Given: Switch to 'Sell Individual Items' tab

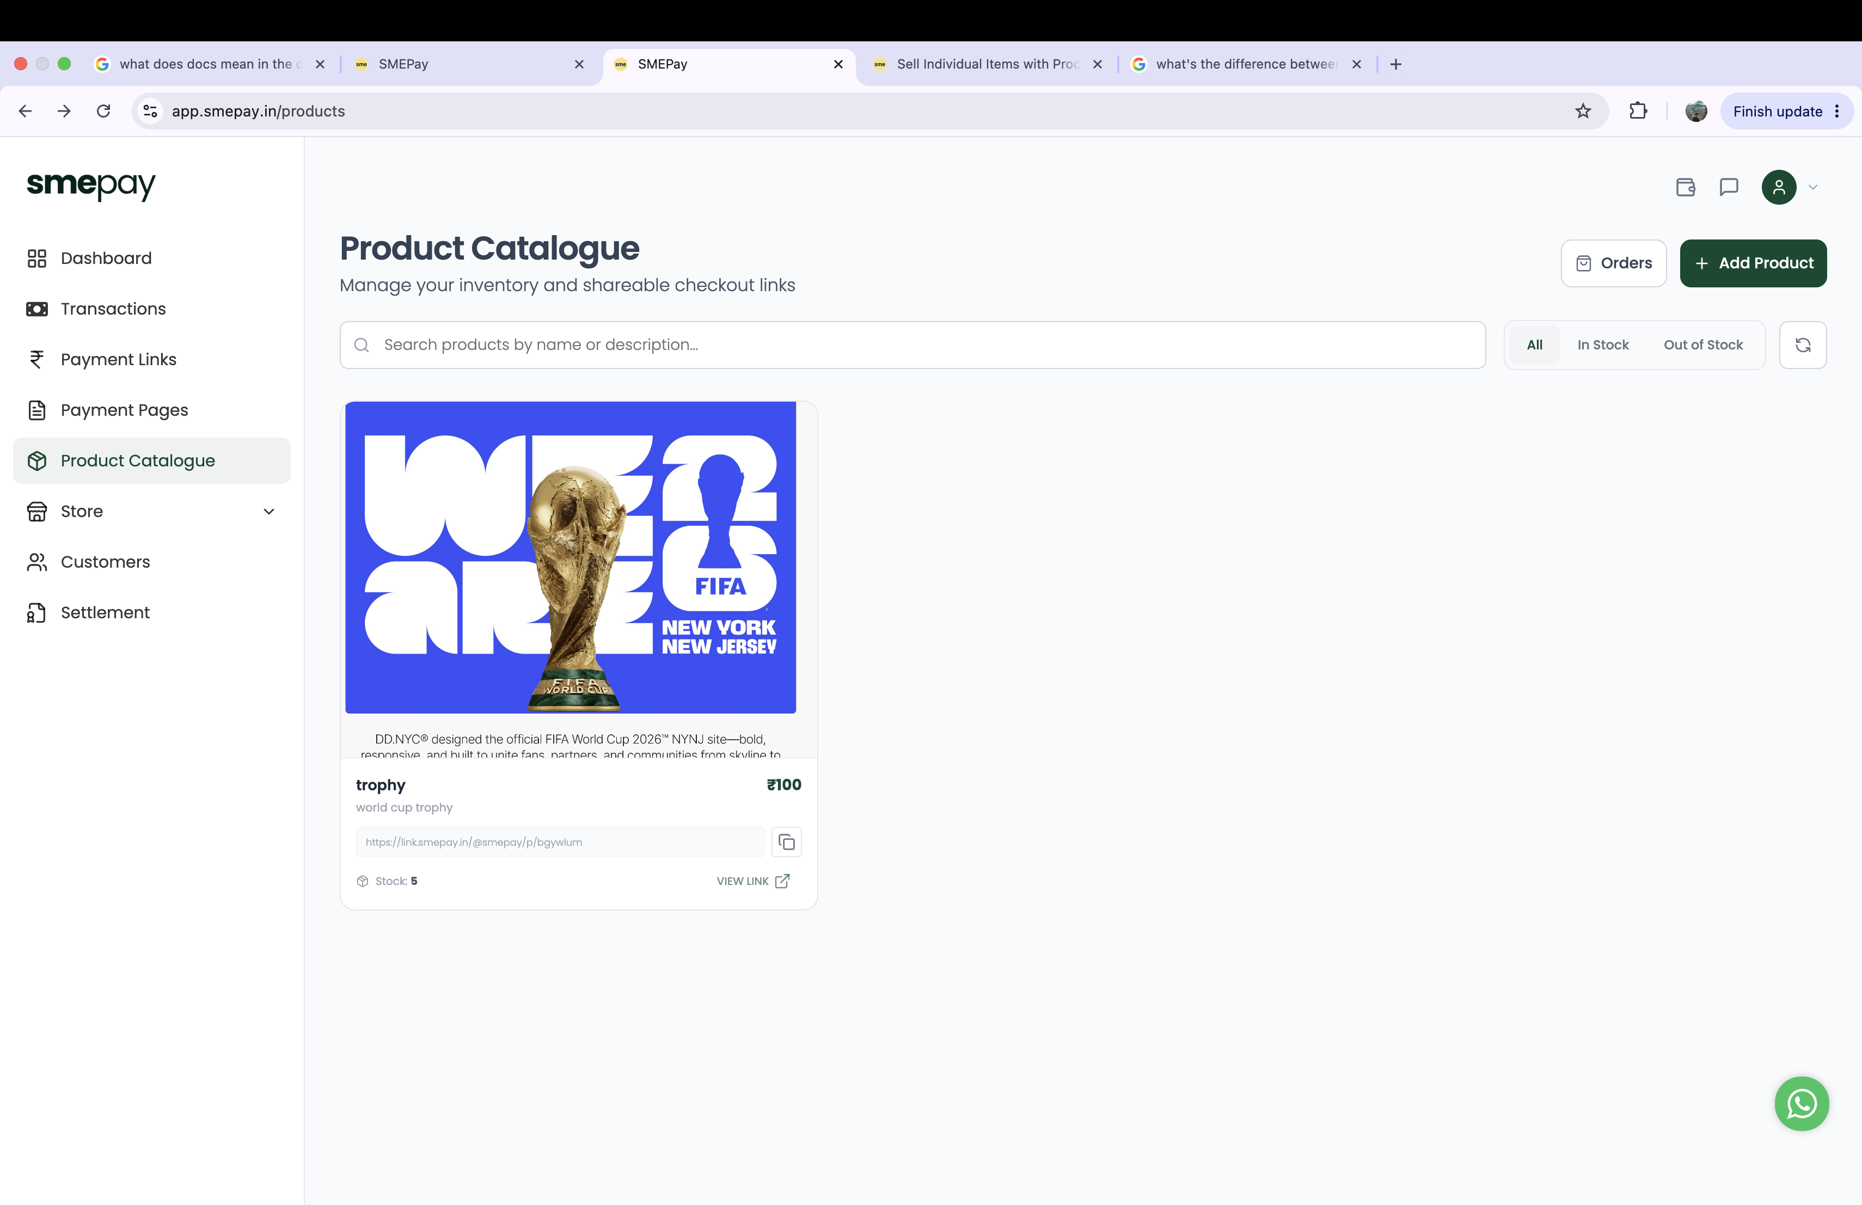Looking at the screenshot, I should point(987,64).
